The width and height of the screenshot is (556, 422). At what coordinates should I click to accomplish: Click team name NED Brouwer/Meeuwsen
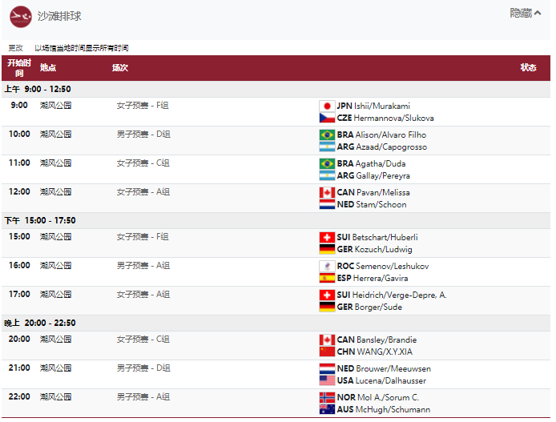384,368
